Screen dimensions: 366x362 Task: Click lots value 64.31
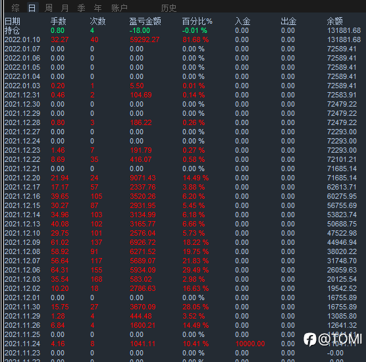pos(60,271)
